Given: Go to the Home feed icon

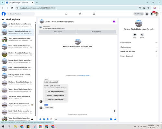Looking at the screenshot, I should [x=66, y=14].
